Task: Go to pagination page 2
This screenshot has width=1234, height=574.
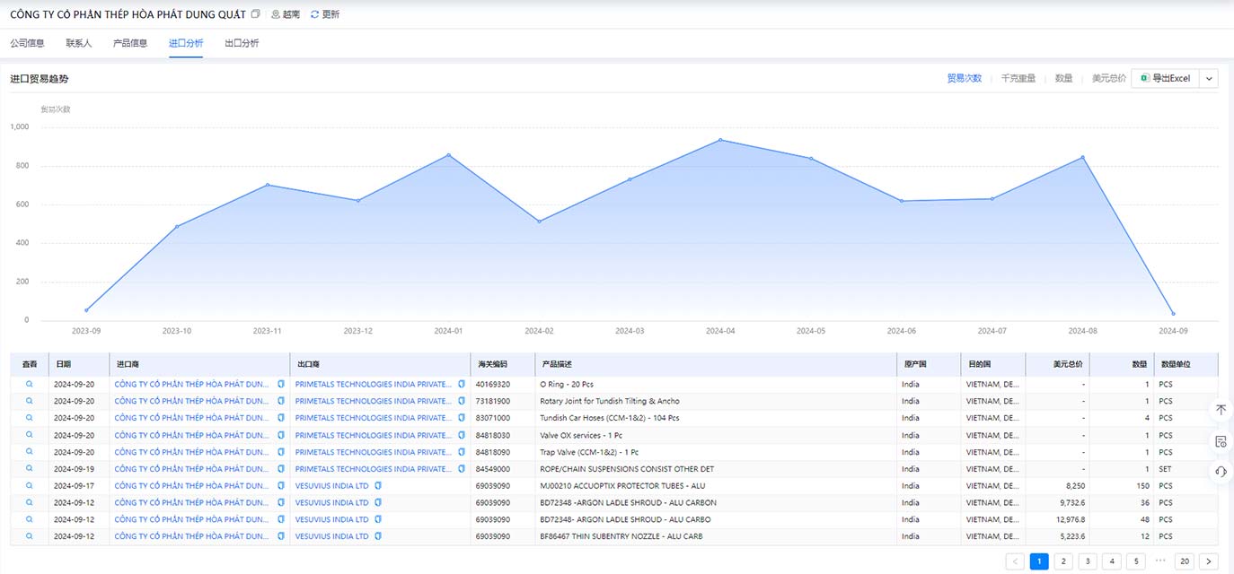Action: click(1063, 561)
